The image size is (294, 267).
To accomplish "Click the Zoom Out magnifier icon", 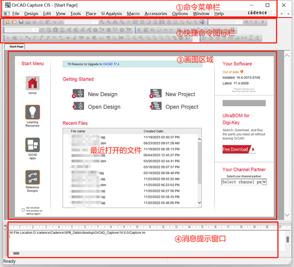I will pos(109,22).
